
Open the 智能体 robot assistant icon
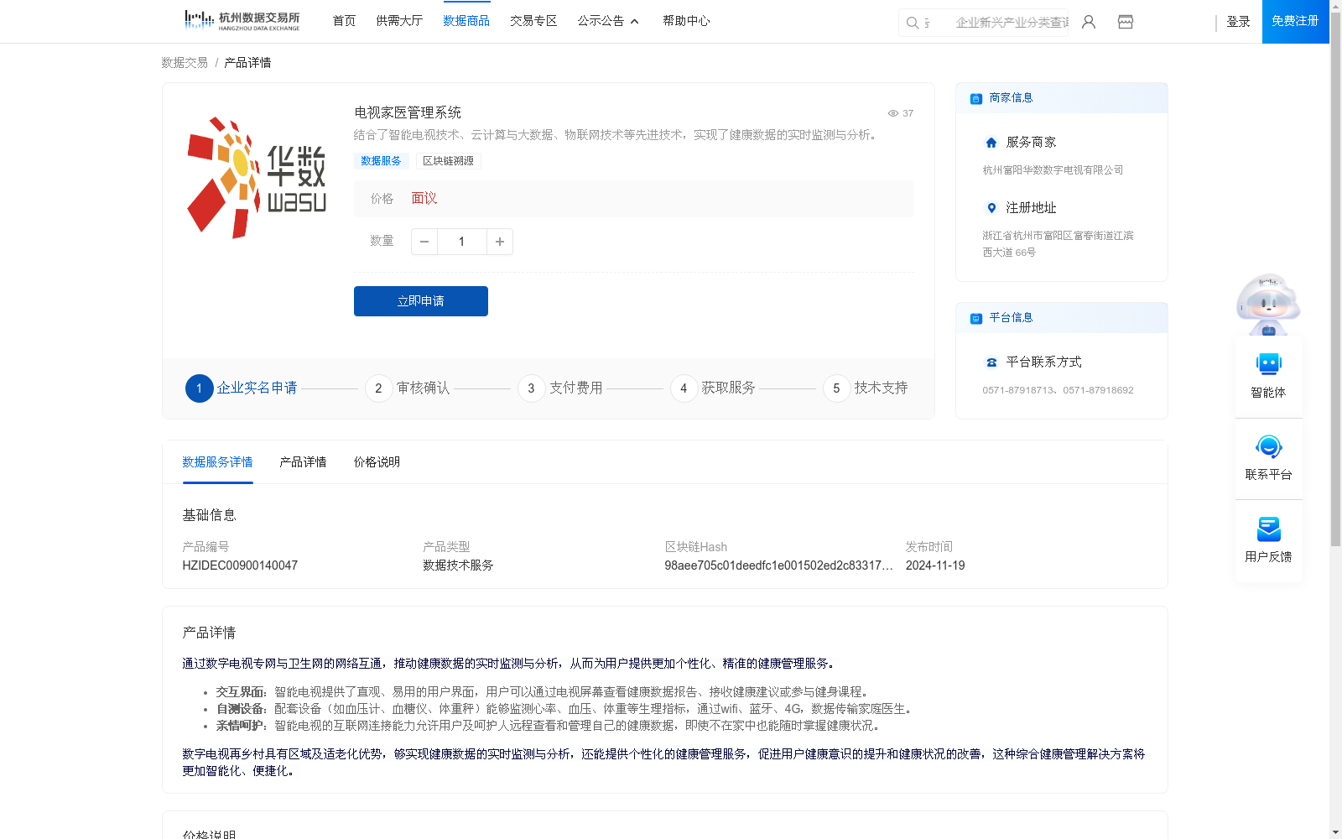(x=1268, y=364)
